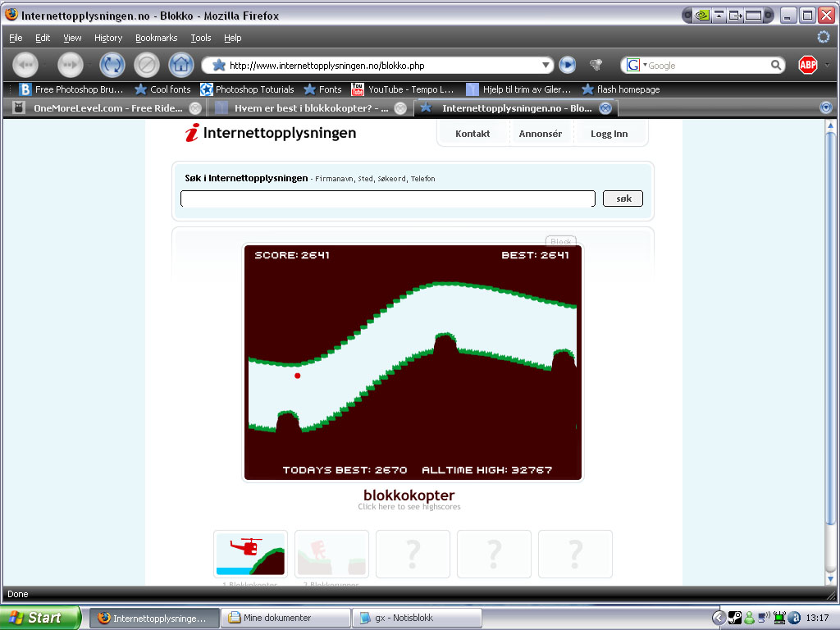
Task: Open the History menu
Action: [x=108, y=38]
